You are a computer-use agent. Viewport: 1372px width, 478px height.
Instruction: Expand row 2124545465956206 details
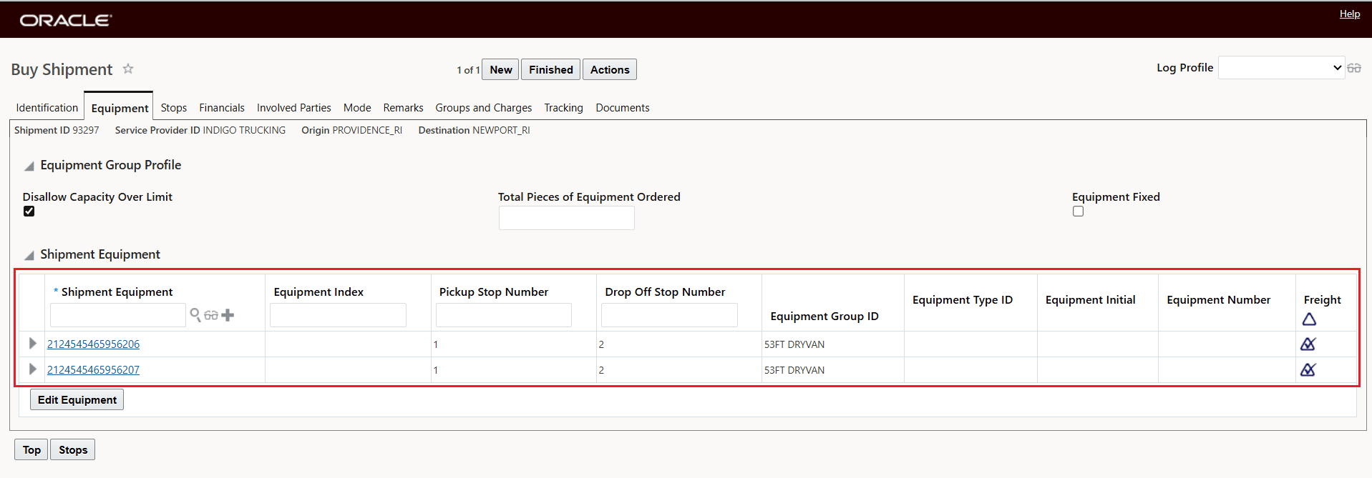[32, 343]
